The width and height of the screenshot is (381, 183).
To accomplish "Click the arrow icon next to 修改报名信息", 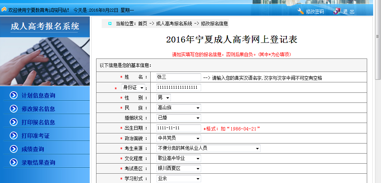I will pyautogui.click(x=14, y=109).
